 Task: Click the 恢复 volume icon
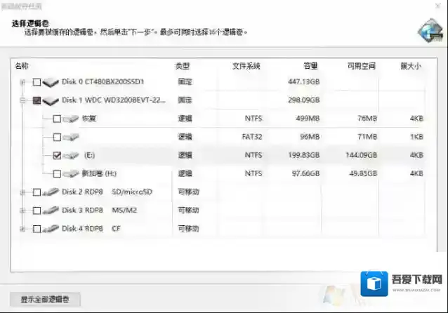point(71,119)
